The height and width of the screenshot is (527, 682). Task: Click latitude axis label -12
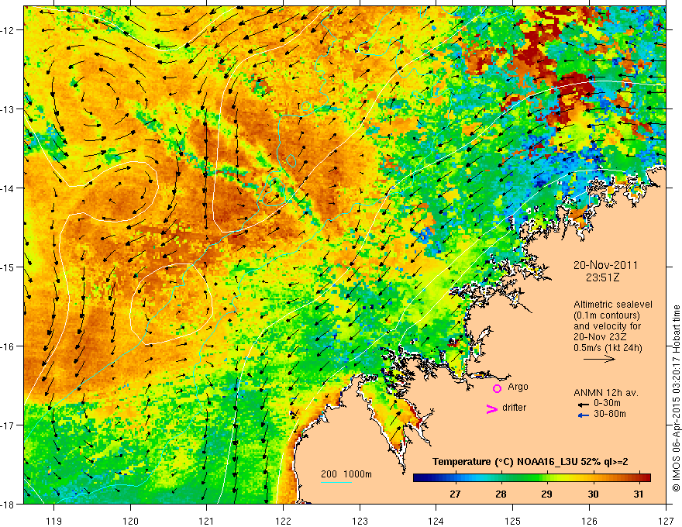8,30
